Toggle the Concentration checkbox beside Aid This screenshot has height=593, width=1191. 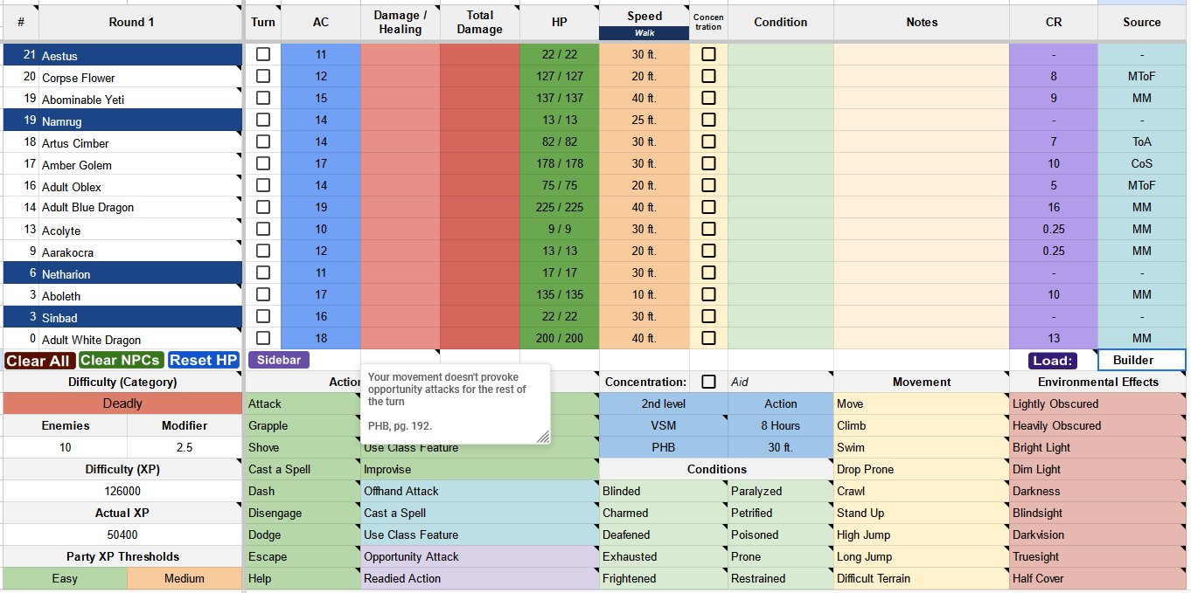708,382
